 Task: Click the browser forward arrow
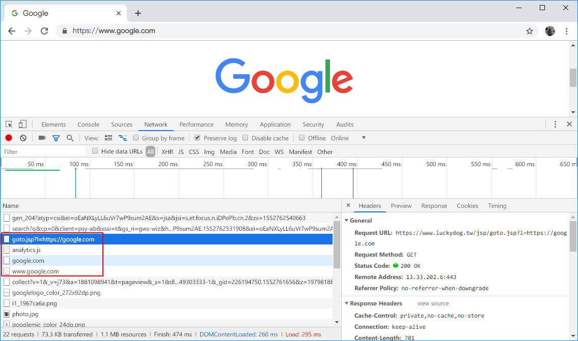(x=28, y=31)
